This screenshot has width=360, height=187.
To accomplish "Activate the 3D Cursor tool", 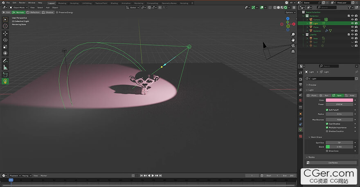I will 5,26.
